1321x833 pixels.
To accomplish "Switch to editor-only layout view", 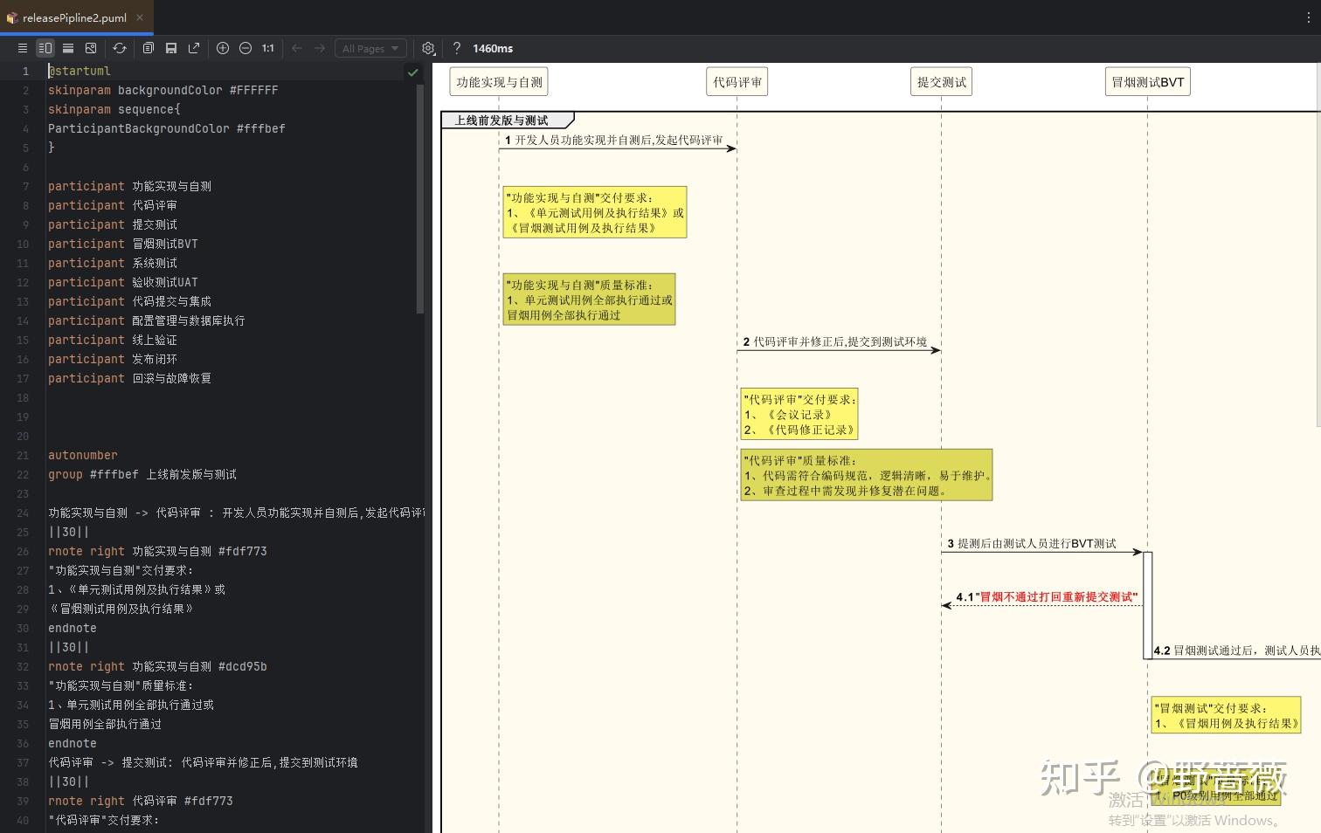I will coord(23,48).
